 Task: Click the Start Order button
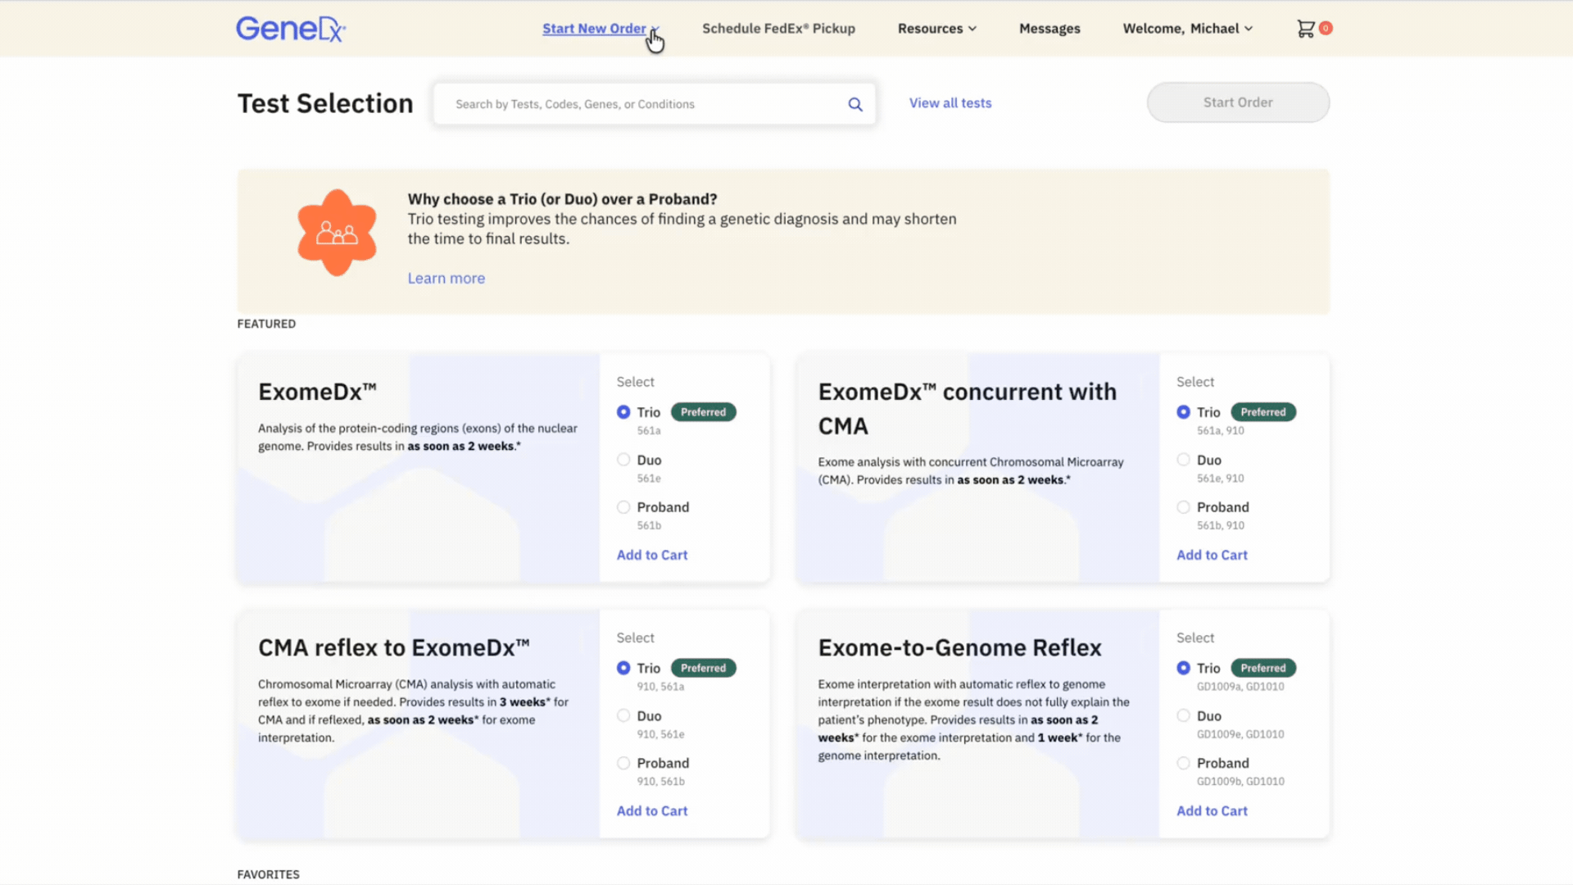click(1238, 102)
